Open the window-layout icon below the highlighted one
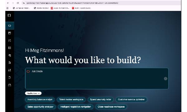This screenshot has width=187, height=112. [10, 33]
